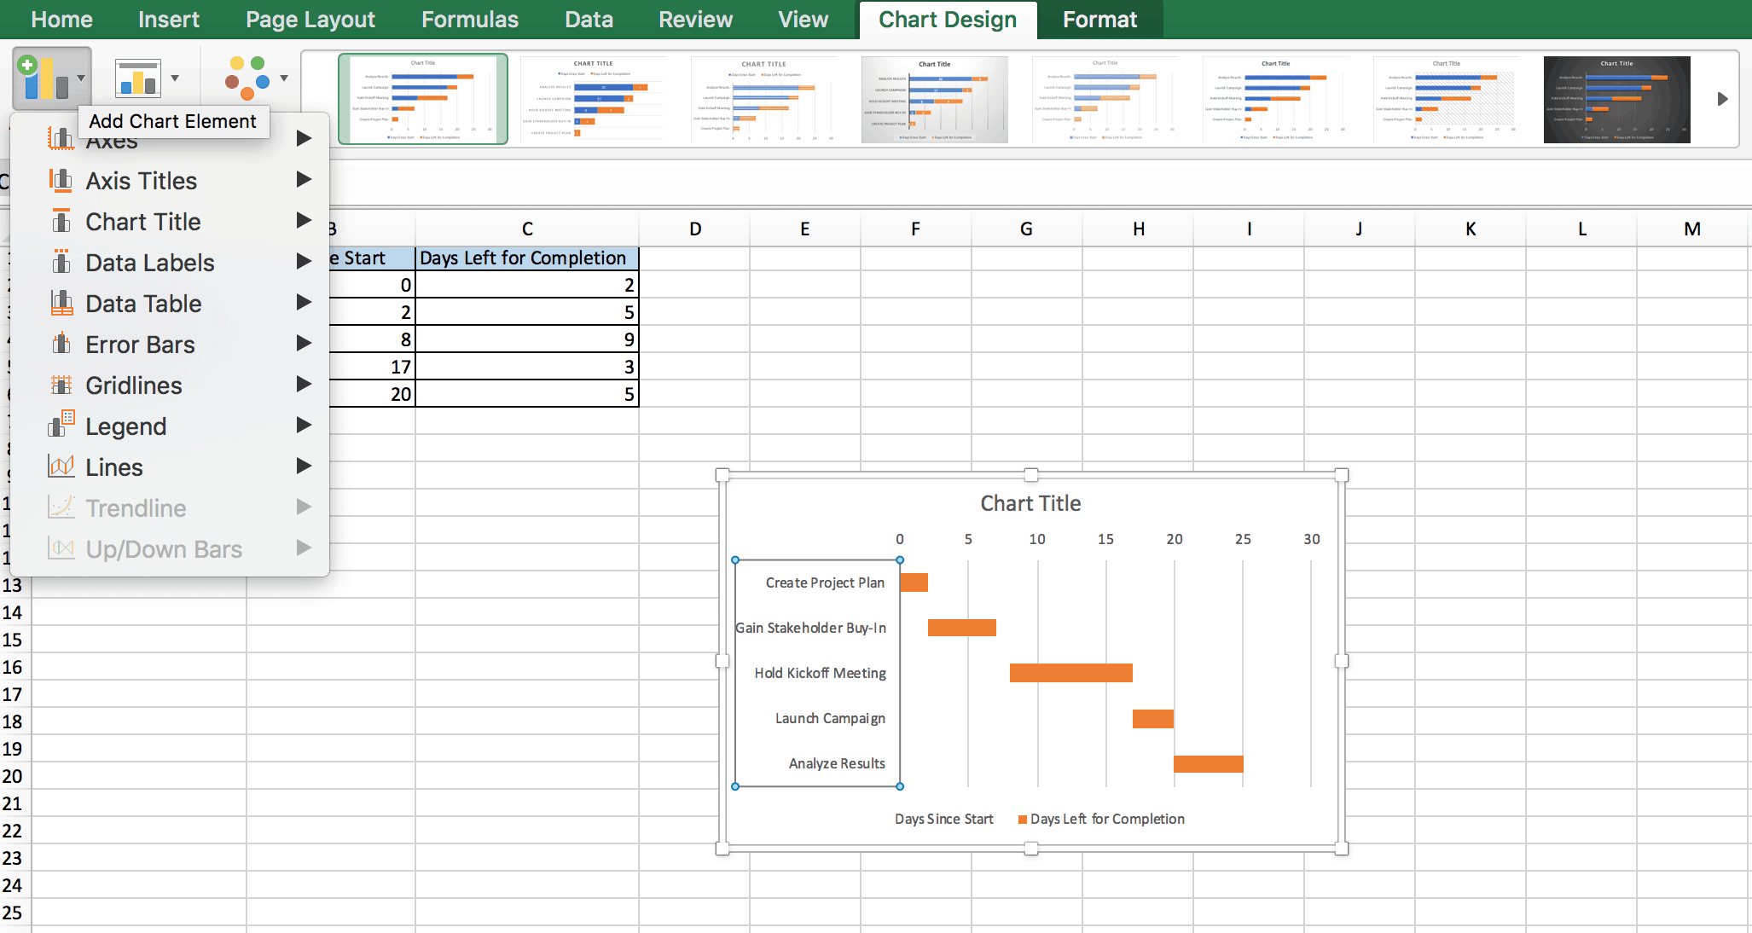Expand the Data Table submenu arrow
1752x933 pixels.
(x=303, y=304)
